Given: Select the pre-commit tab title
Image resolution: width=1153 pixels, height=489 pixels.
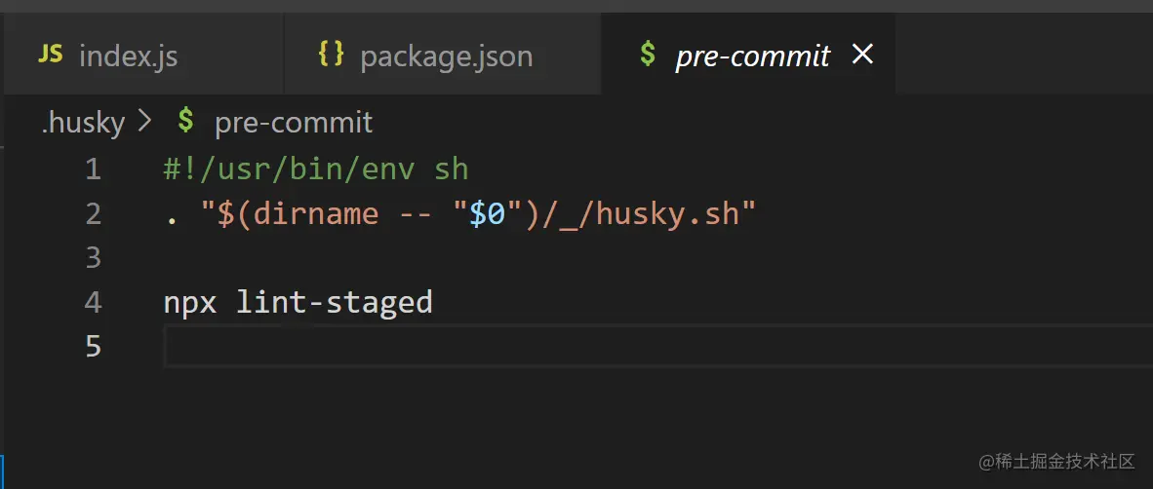Looking at the screenshot, I should coord(752,56).
